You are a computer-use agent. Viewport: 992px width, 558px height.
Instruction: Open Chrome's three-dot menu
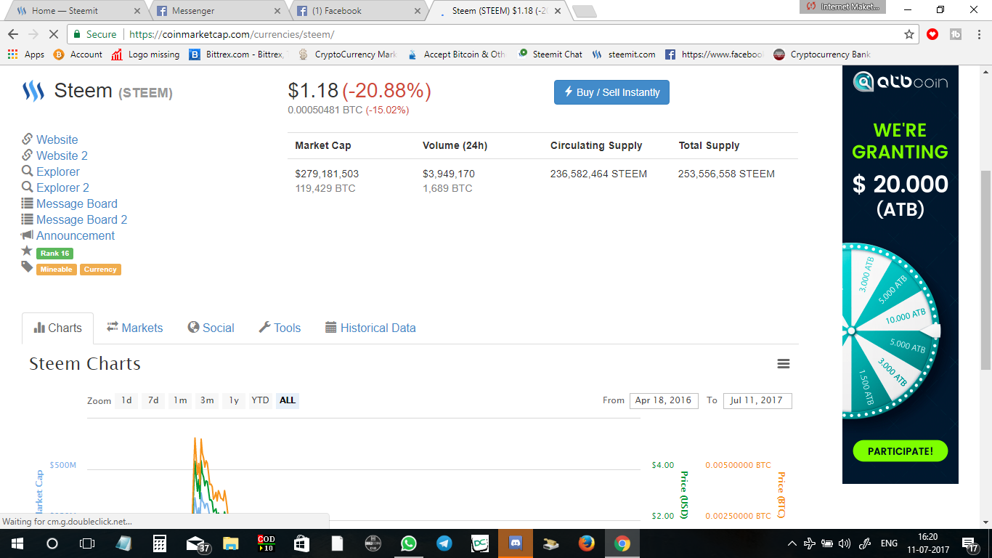coord(978,34)
